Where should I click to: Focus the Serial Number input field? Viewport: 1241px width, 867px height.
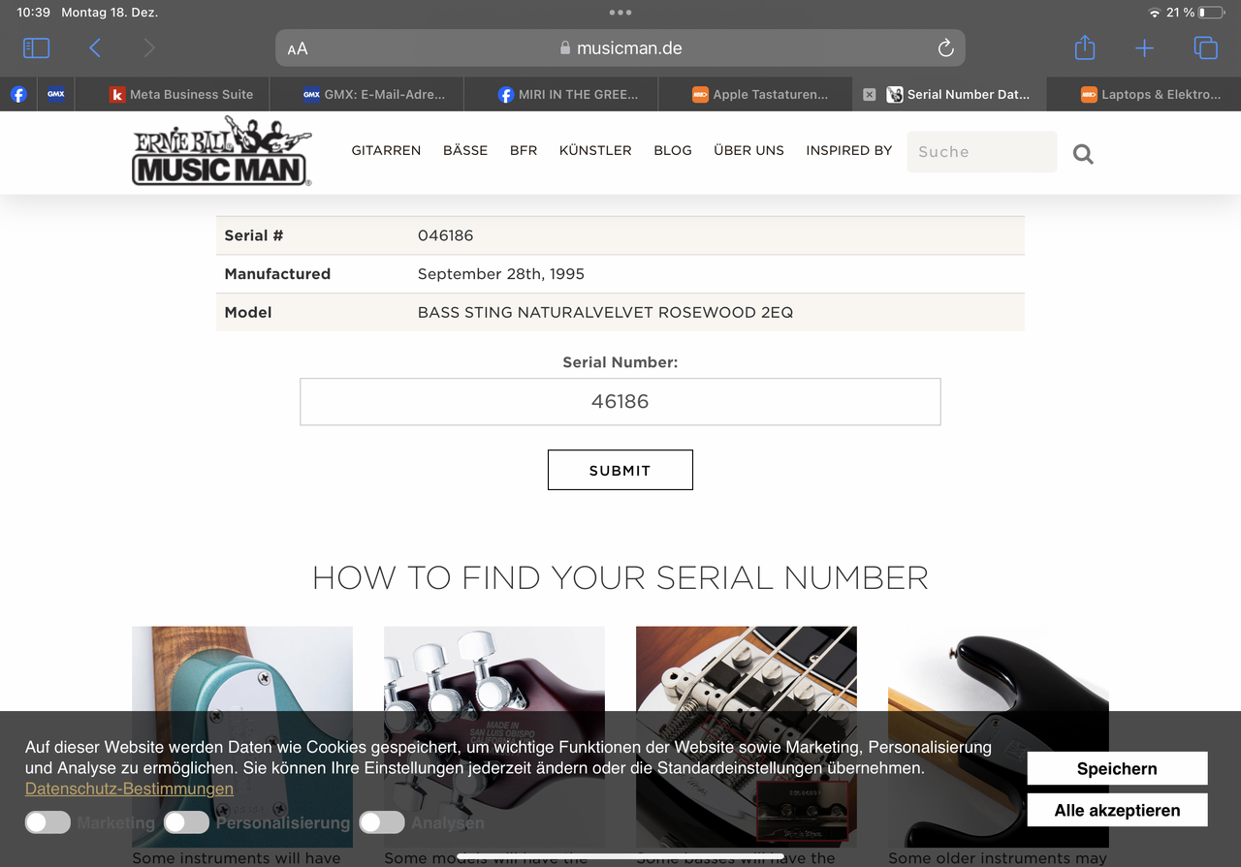620,401
